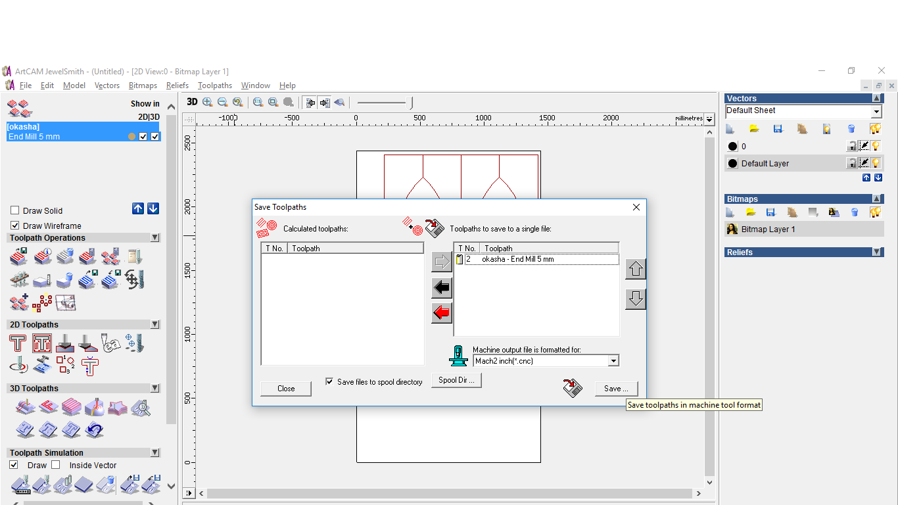Click the Delete Toolpaths bin icon
This screenshot has width=898, height=505.
pos(65,256)
